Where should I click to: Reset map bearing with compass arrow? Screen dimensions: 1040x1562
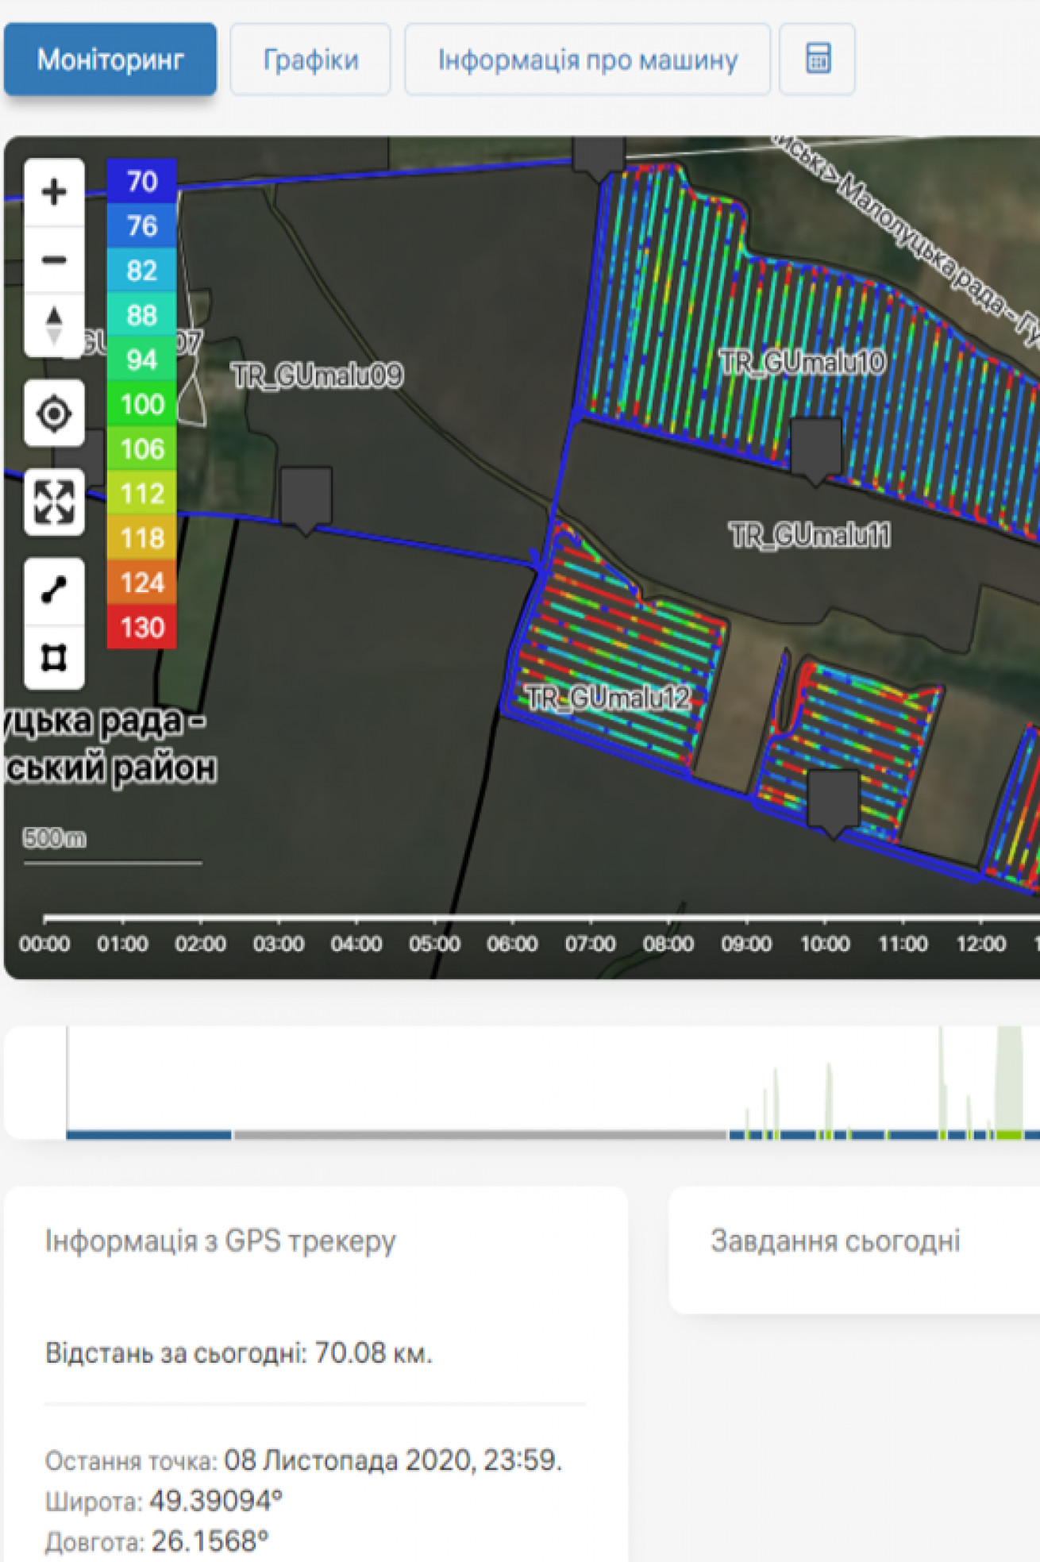tap(54, 325)
